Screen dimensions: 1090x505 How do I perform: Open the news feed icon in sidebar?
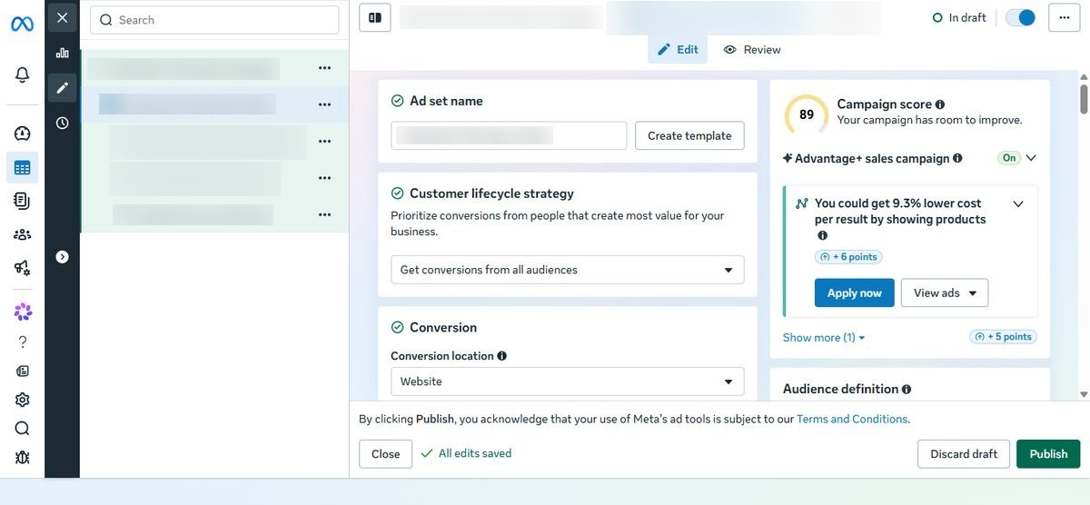[23, 371]
